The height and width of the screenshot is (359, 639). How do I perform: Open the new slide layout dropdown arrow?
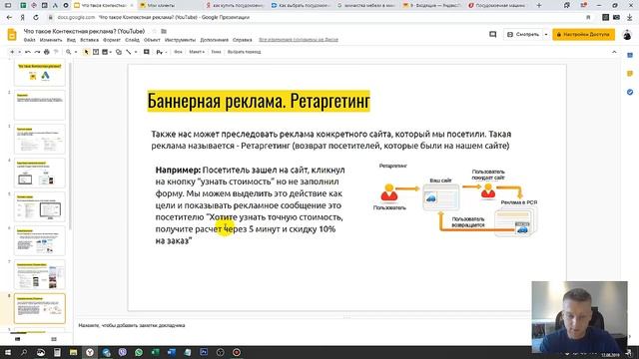click(x=19, y=52)
